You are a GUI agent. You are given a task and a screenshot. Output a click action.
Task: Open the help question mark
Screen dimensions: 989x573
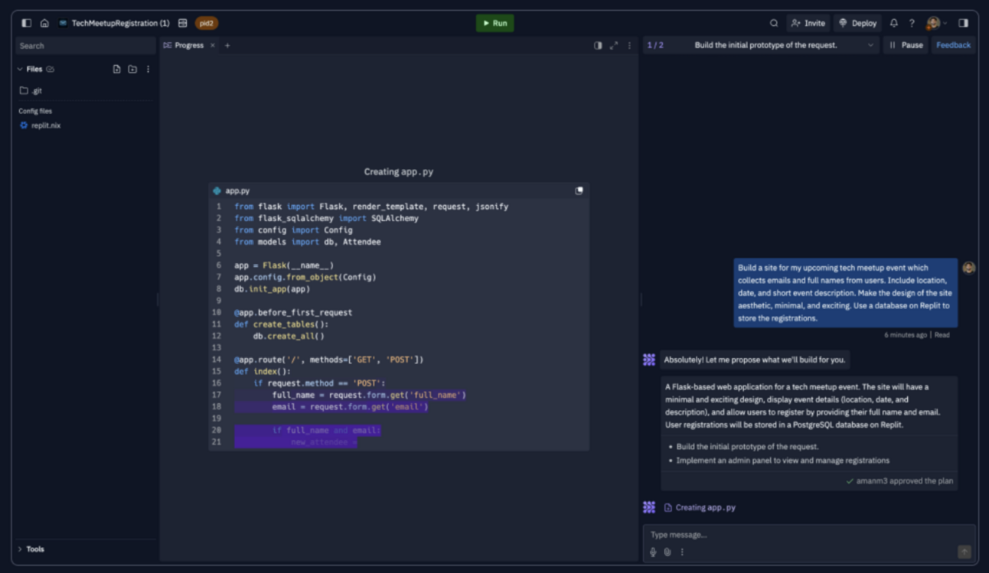912,23
